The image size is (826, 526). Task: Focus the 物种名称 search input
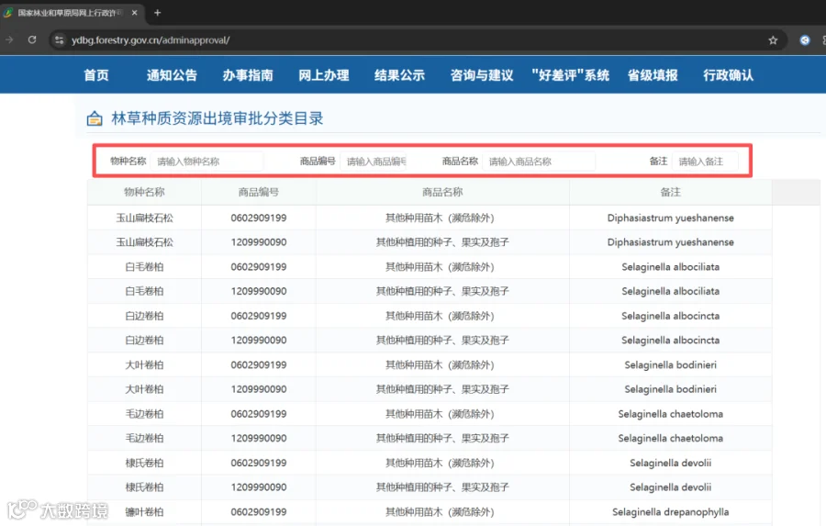(206, 162)
